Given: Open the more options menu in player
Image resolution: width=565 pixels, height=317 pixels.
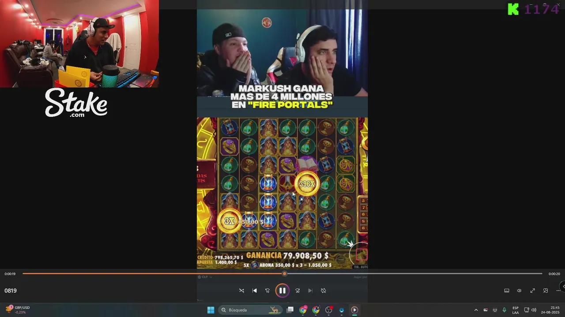Looking at the screenshot, I should 558,291.
